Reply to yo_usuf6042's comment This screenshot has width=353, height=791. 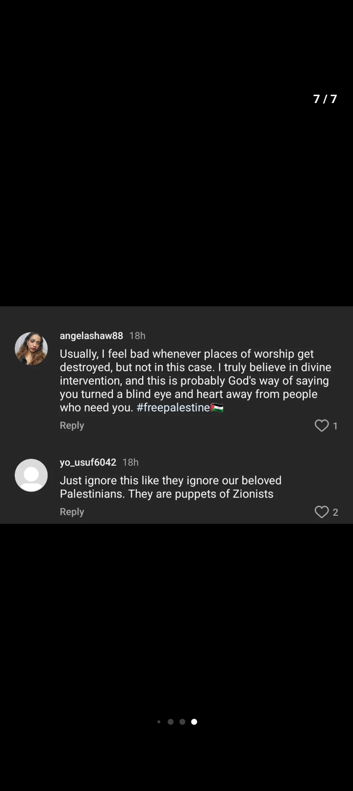pos(72,512)
